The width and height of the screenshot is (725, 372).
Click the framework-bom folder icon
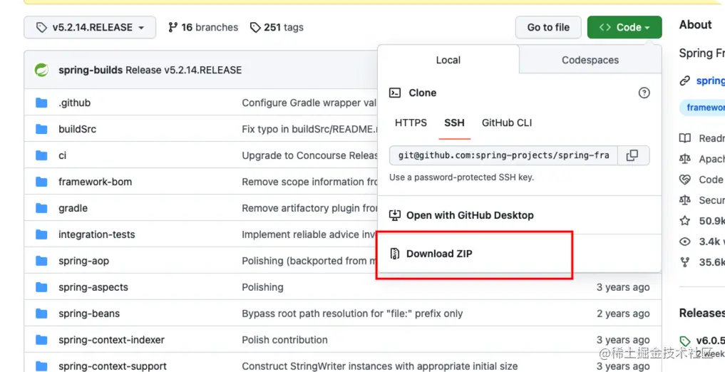[x=41, y=182]
